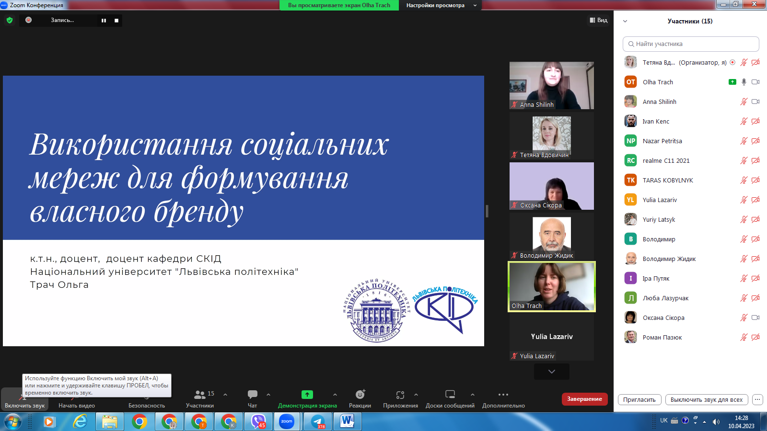
Task: Open the Participants icon in toolbar
Action: click(x=200, y=395)
